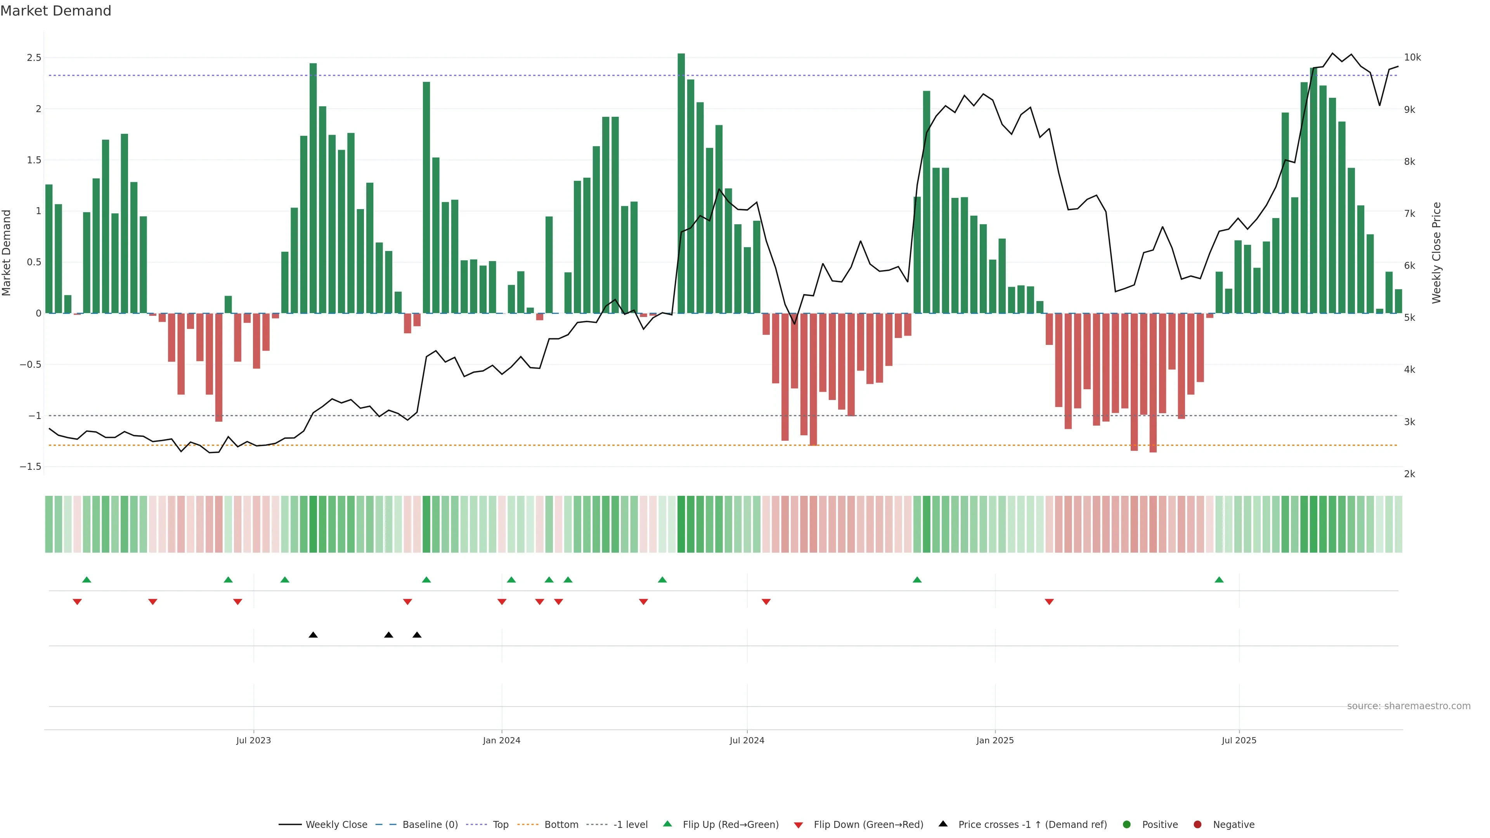Click rightmost green flip-up triangle marker
Screen dimensions: 1490x838
(1219, 580)
